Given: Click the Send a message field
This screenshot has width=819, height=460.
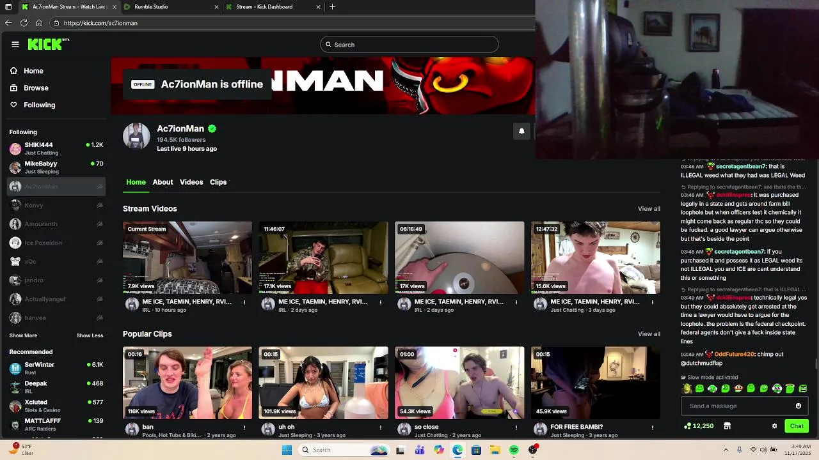Looking at the screenshot, I should [745, 406].
